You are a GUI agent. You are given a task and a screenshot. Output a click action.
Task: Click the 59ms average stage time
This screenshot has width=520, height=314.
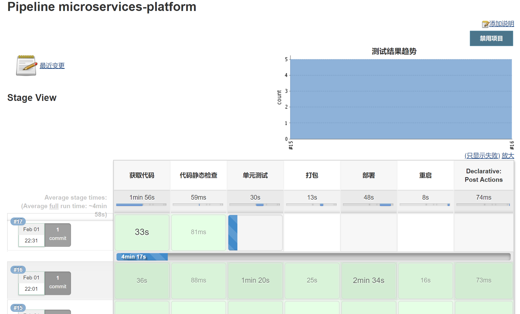198,197
